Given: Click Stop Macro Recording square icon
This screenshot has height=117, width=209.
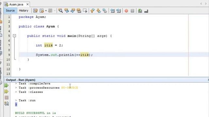Looking at the screenshot, I should tap(132, 11).
